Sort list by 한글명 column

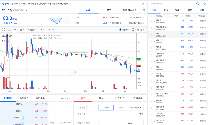pyautogui.click(x=159, y=16)
